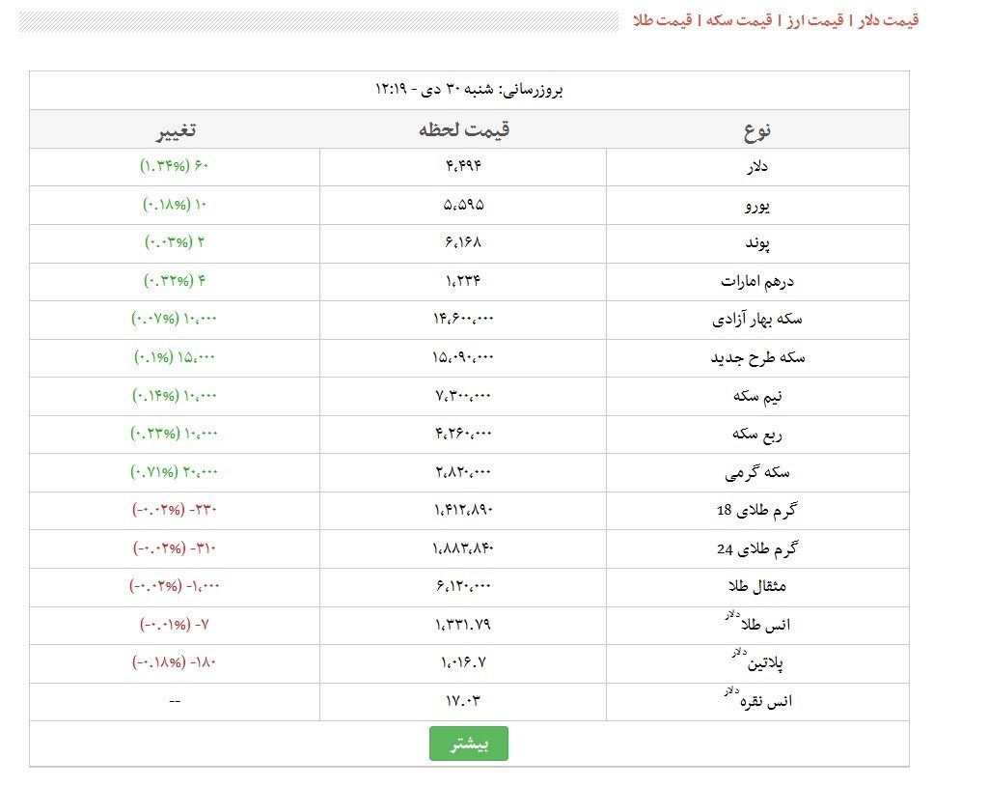Click the نوع column header
The image size is (988, 786).
click(x=757, y=129)
